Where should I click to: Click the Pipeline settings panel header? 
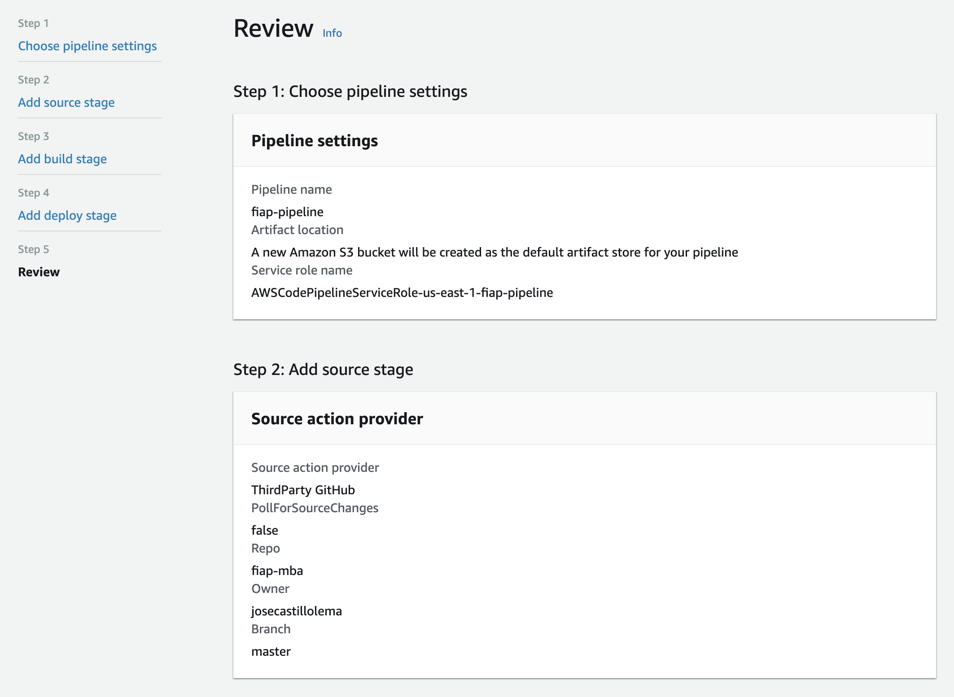click(x=315, y=141)
